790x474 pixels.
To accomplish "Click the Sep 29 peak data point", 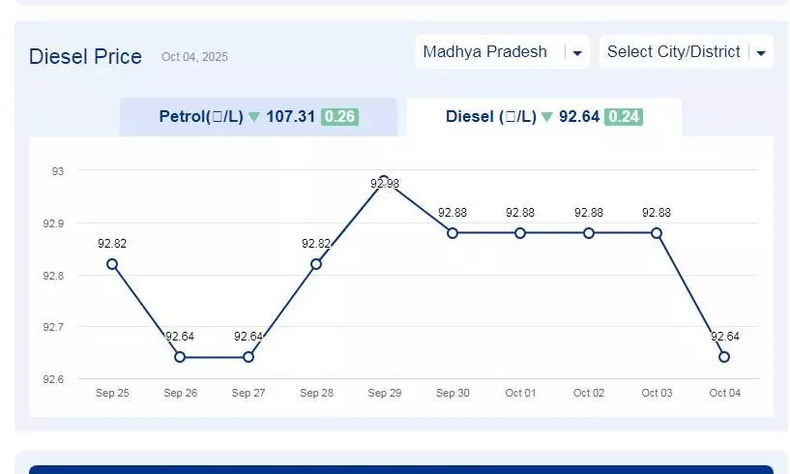I will tap(384, 181).
